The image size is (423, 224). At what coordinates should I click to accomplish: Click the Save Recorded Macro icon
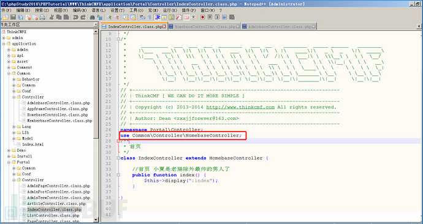pos(232,17)
